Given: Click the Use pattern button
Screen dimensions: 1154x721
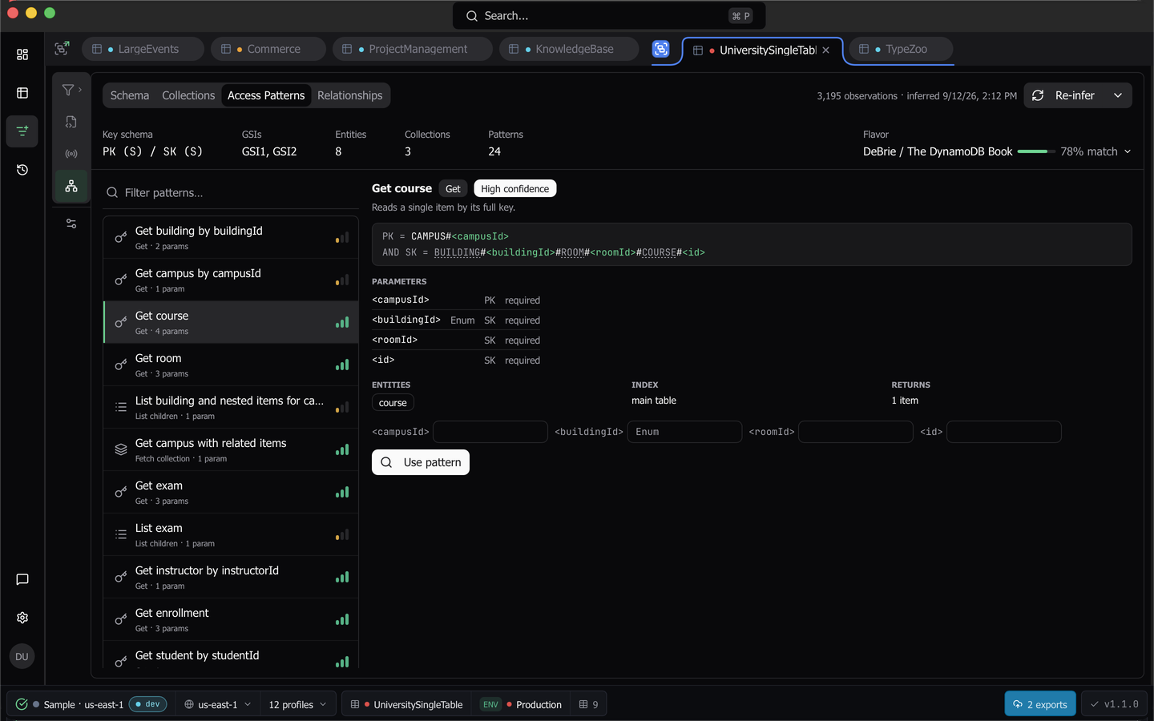Looking at the screenshot, I should click(421, 462).
